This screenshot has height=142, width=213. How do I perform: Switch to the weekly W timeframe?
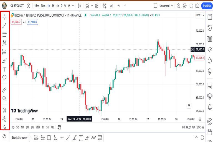pos(65,6)
